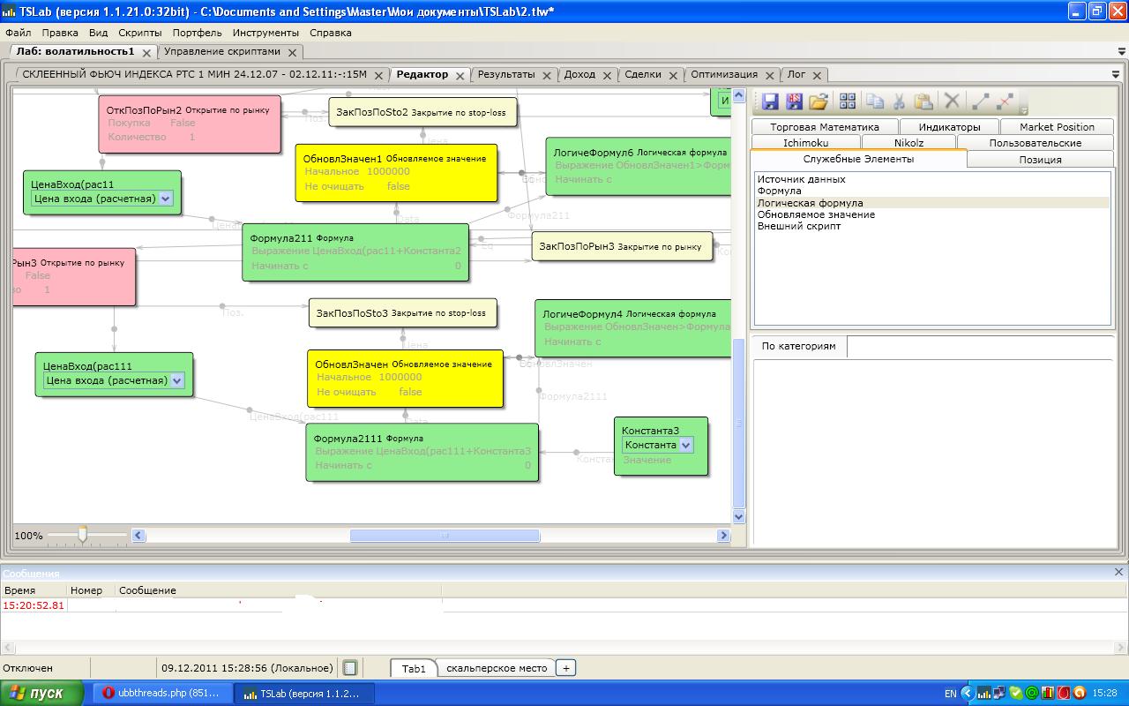The image size is (1129, 706).
Task: Open the Файл menu
Action: [19, 33]
